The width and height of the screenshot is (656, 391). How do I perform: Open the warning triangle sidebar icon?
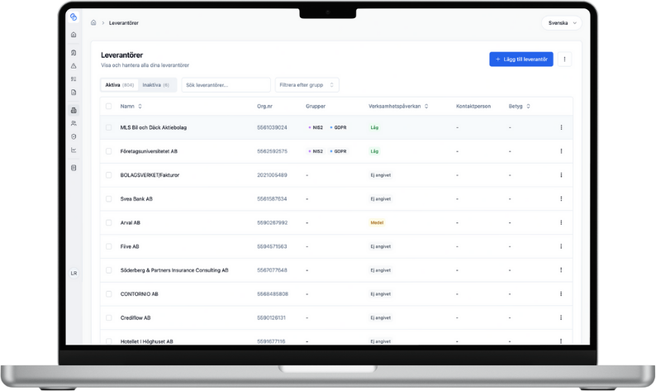click(74, 66)
